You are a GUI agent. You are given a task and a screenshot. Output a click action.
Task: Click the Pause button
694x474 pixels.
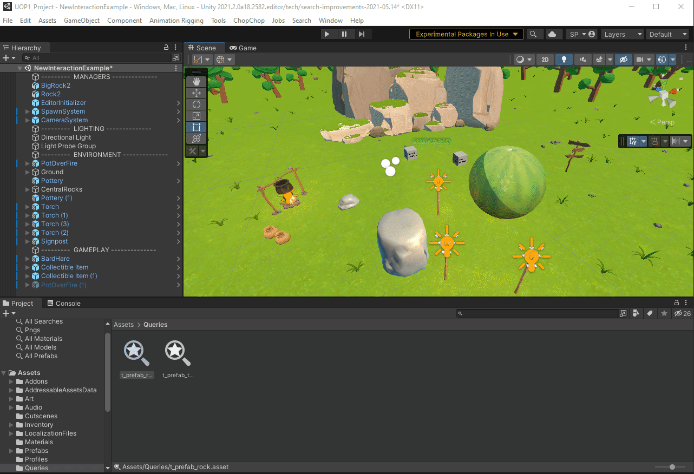pyautogui.click(x=344, y=34)
